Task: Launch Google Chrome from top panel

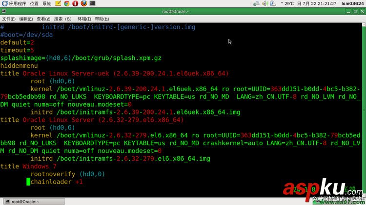Action: [x=66, y=3]
